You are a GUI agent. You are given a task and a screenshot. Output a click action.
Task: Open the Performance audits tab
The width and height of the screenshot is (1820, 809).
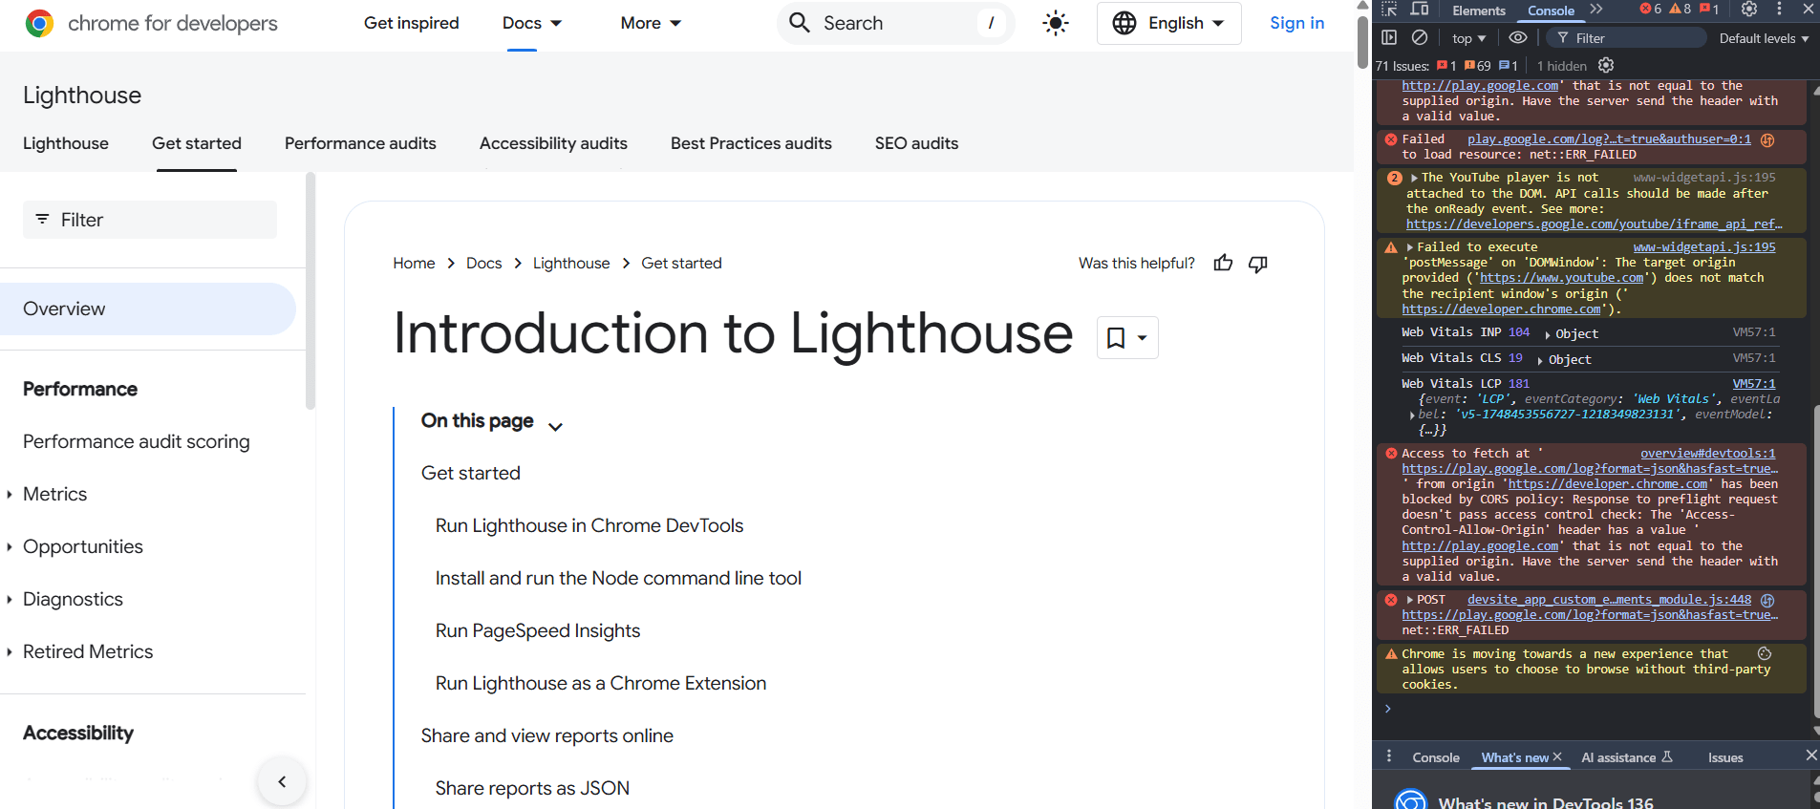click(x=360, y=143)
